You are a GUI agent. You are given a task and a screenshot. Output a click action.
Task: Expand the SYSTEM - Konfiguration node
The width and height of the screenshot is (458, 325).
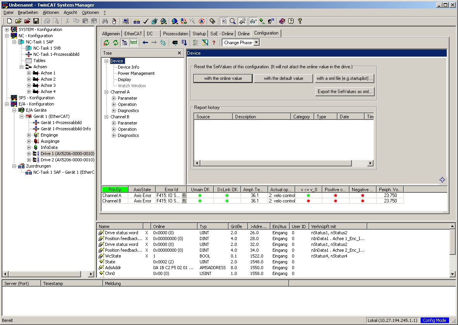[x=7, y=29]
